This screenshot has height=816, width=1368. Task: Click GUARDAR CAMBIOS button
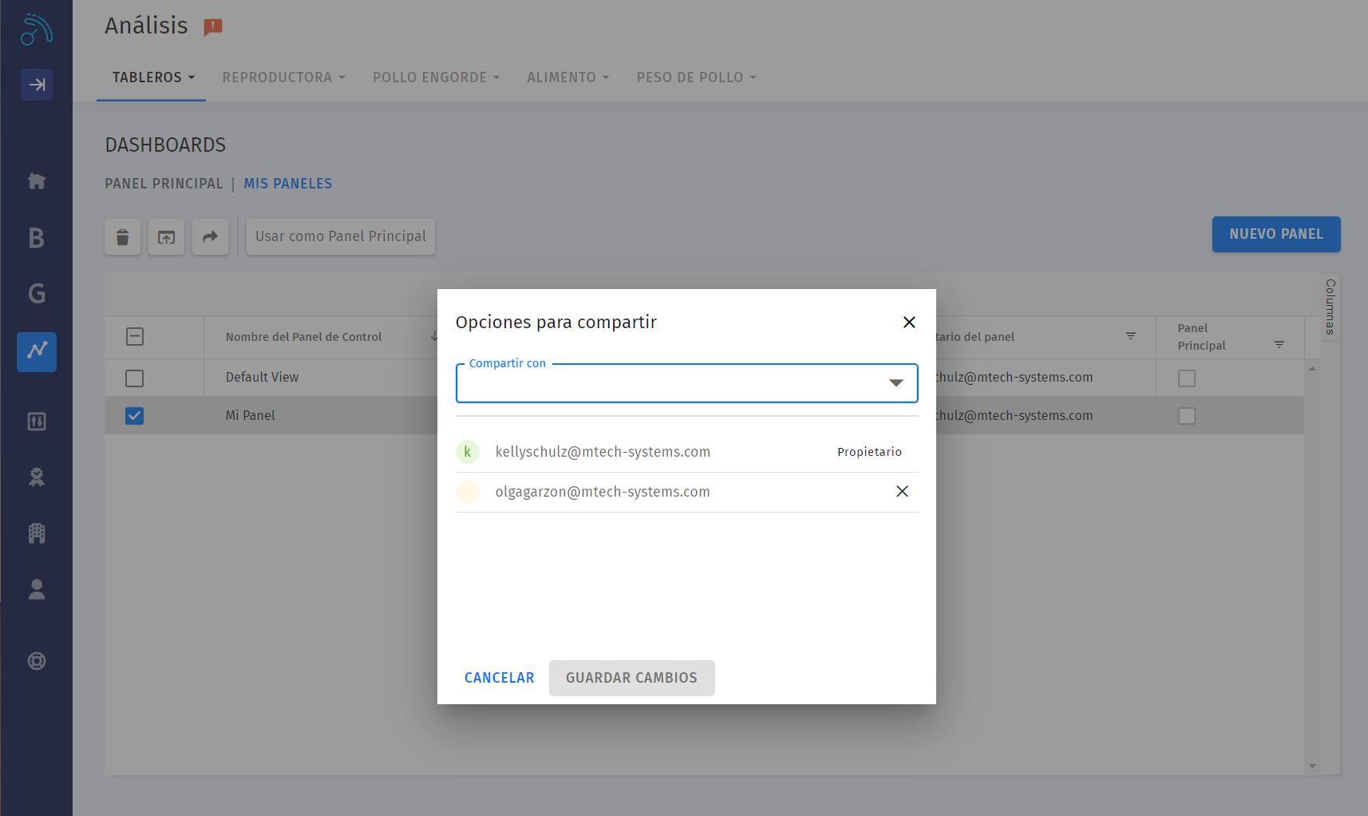631,678
